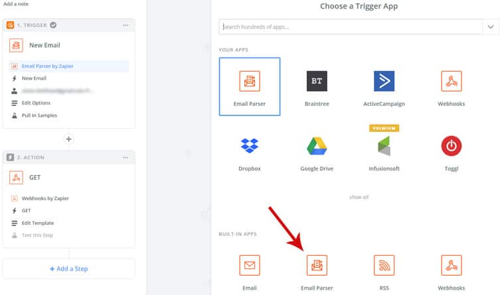The image size is (502, 295).
Task: Select RSS built-in app
Action: 384,265
